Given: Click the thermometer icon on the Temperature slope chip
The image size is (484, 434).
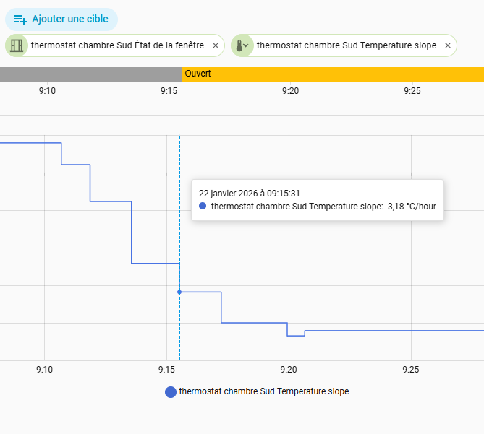Looking at the screenshot, I should point(242,45).
